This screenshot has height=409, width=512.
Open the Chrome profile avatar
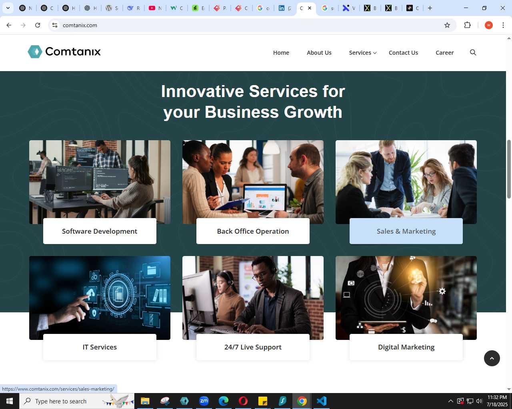point(488,25)
